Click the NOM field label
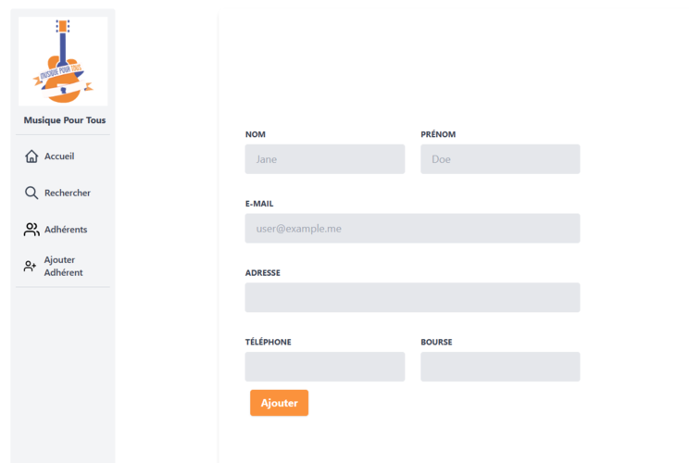Image resolution: width=689 pixels, height=463 pixels. pyautogui.click(x=256, y=134)
